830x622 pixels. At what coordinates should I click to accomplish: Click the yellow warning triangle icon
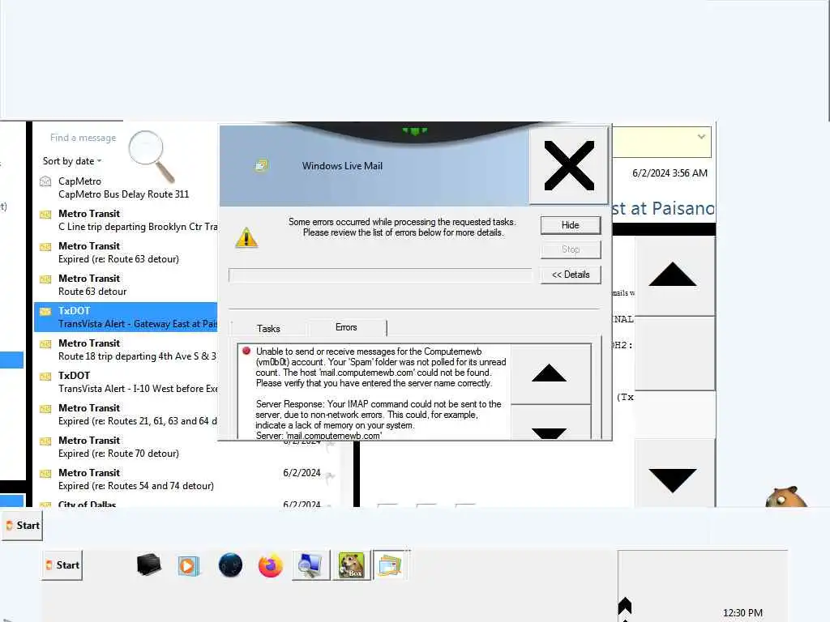246,237
